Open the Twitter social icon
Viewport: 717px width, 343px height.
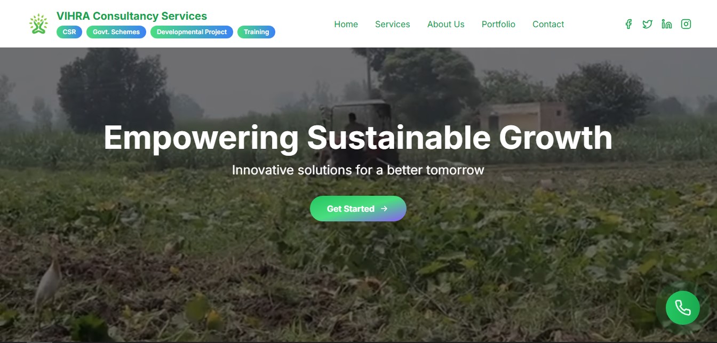[647, 24]
